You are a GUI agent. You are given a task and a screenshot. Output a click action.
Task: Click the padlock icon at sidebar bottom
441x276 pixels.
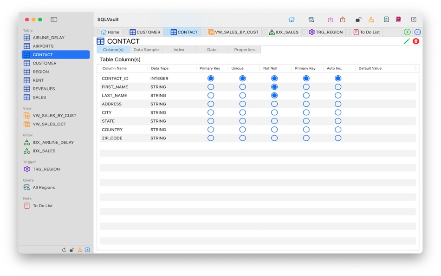(x=72, y=250)
